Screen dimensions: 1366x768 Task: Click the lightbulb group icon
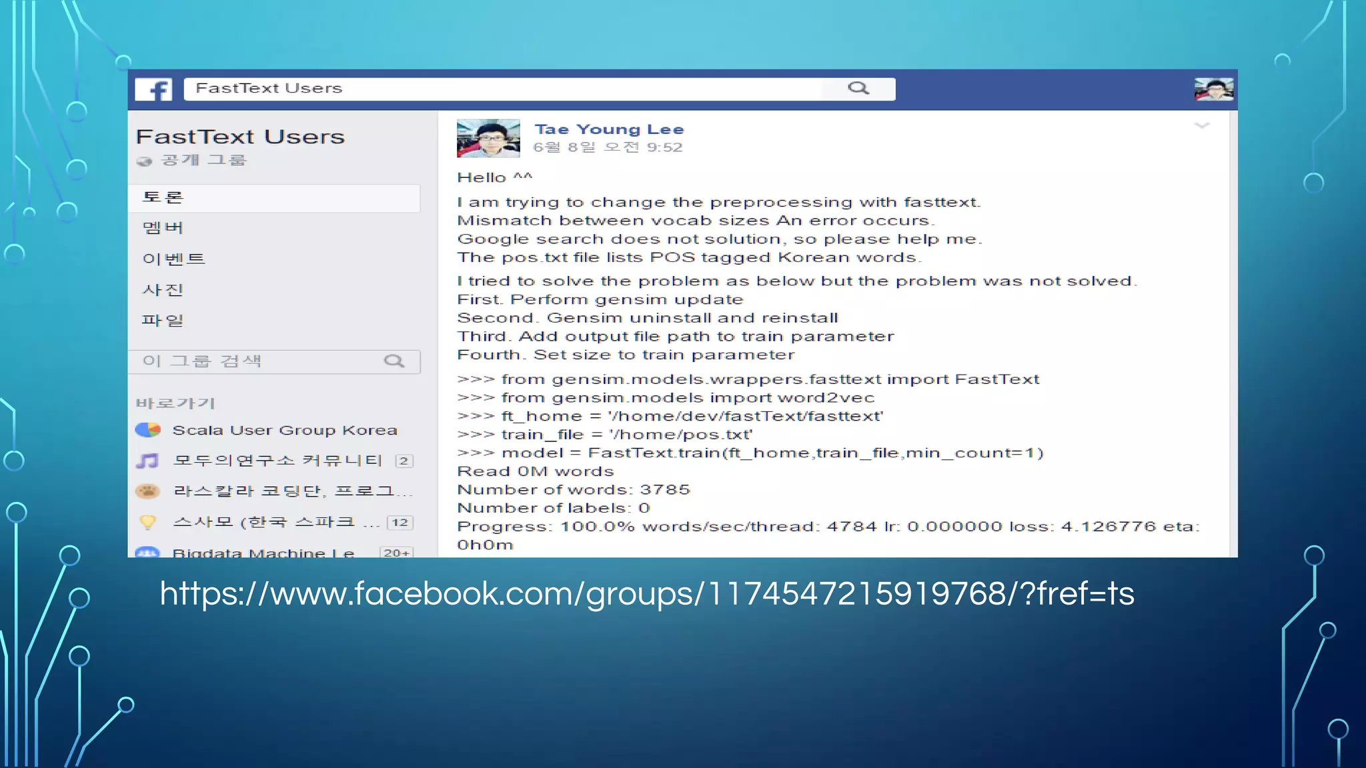[x=148, y=522]
